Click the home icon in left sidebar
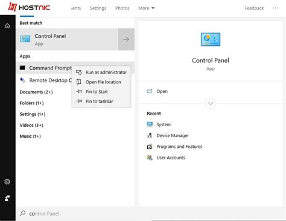Viewport: 286px width, 221px height. (7, 26)
